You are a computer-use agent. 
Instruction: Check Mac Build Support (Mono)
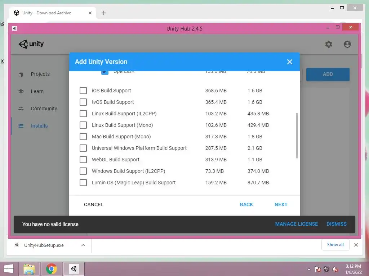[x=83, y=137]
